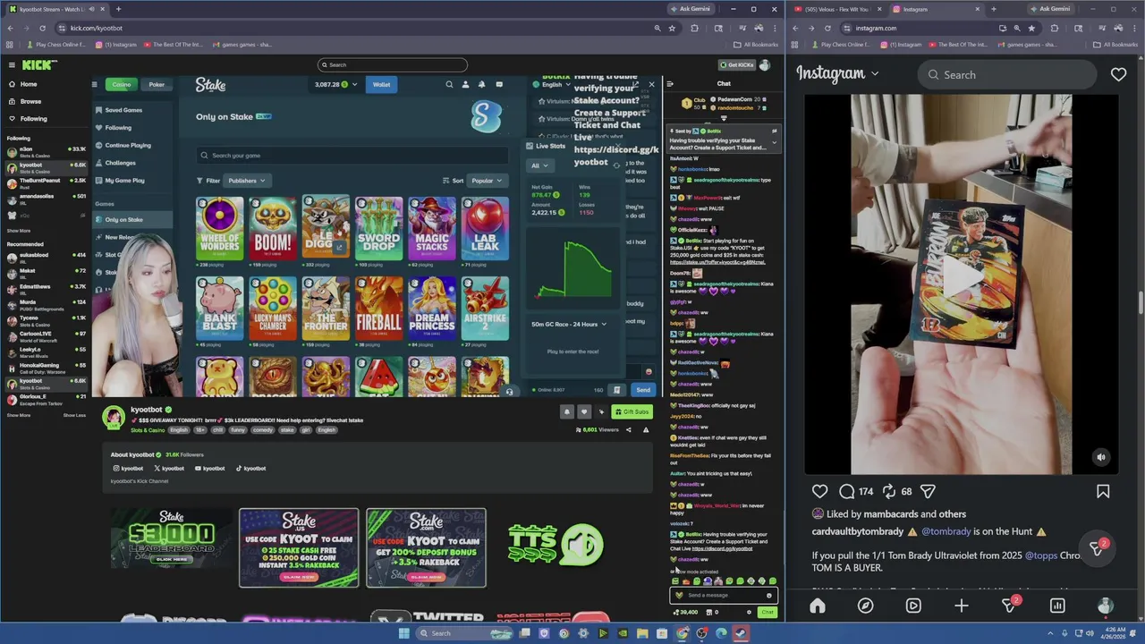
Task: Open the Kick hamburger menu
Action: pyautogui.click(x=12, y=64)
